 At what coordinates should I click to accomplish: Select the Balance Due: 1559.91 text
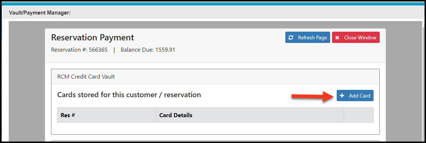(148, 50)
